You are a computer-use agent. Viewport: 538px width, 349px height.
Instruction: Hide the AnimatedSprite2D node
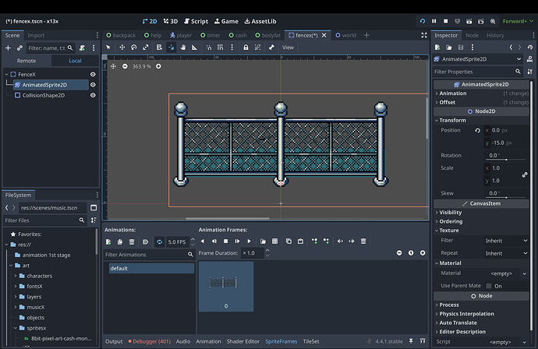tap(93, 85)
